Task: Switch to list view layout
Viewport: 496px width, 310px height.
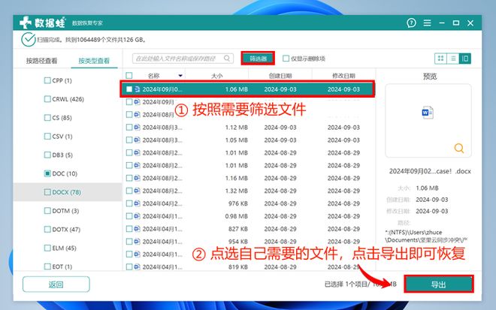Action: point(453,59)
